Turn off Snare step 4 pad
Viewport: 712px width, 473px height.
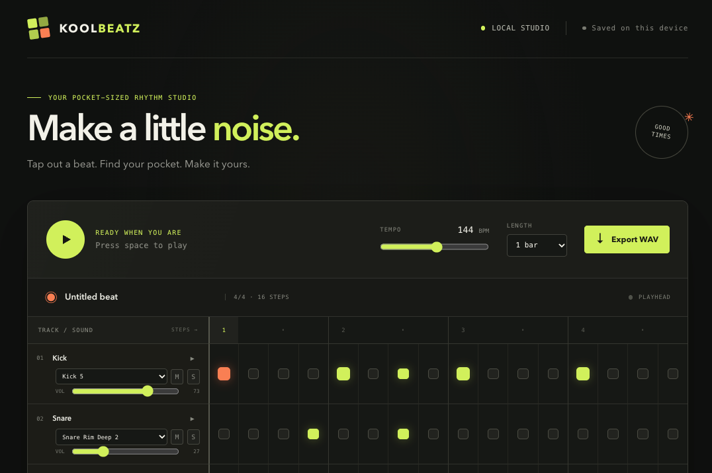tap(313, 435)
